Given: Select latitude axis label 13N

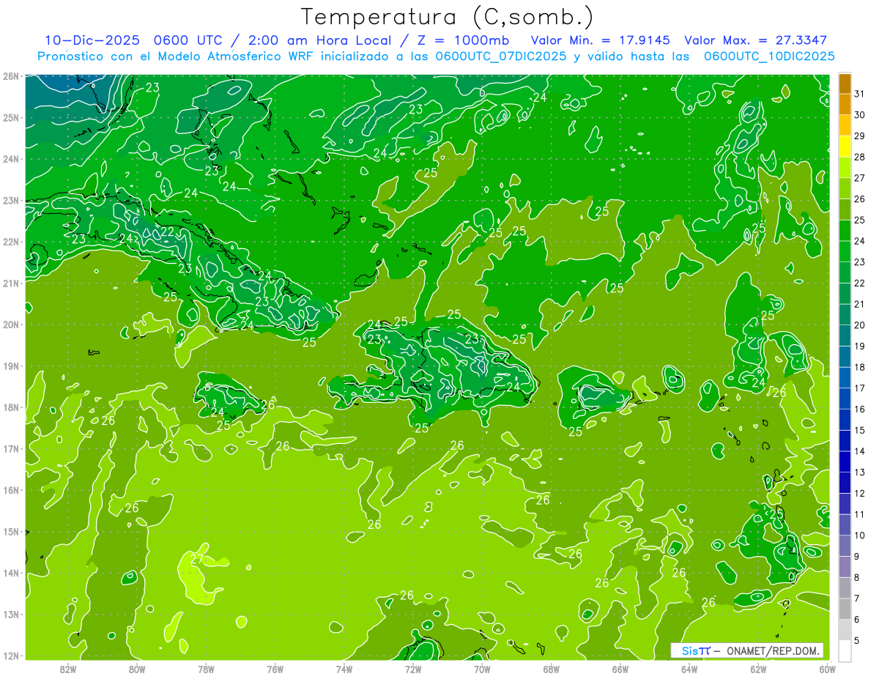Looking at the screenshot, I should tap(10, 614).
